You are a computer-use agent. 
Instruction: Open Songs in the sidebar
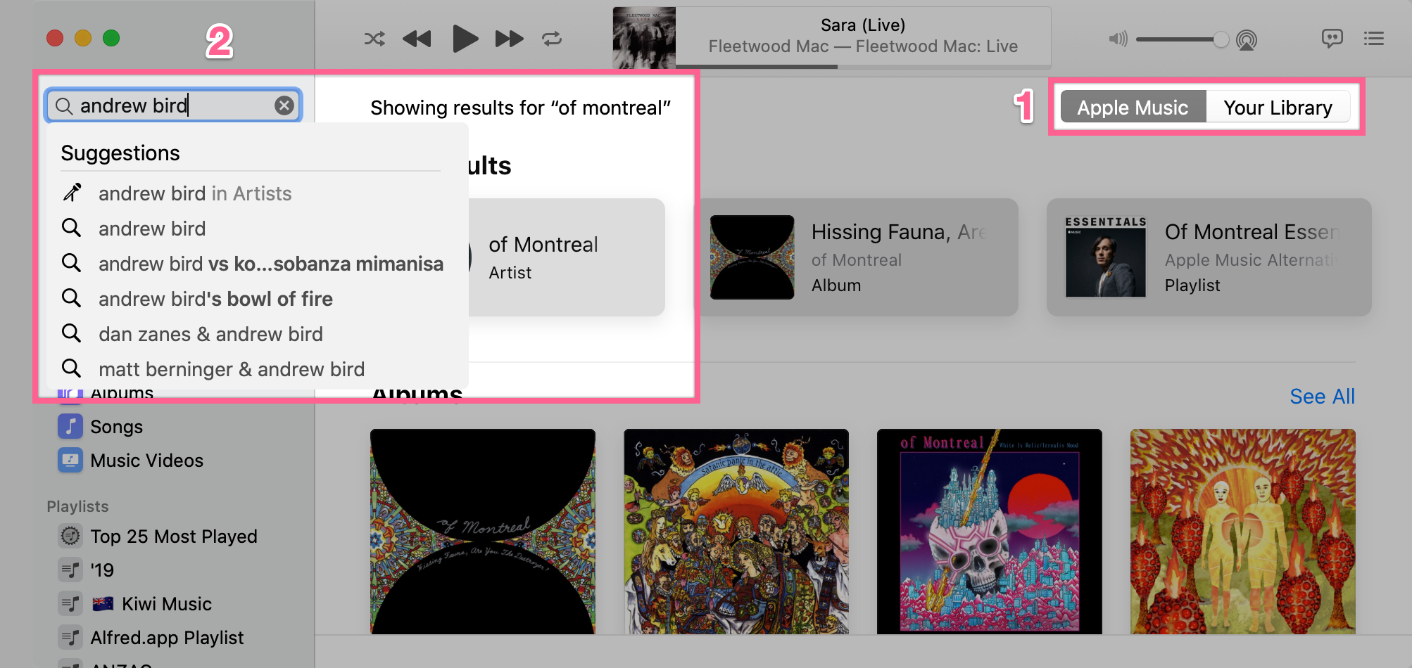(116, 427)
